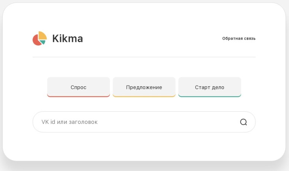Select the Спрос category button
This screenshot has height=171, width=289.
click(x=78, y=87)
